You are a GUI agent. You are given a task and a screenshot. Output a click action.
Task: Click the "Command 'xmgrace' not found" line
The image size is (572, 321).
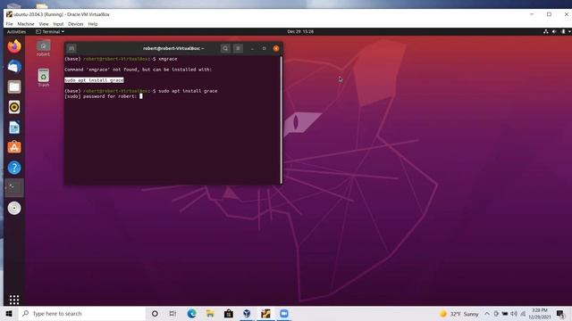pyautogui.click(x=138, y=70)
